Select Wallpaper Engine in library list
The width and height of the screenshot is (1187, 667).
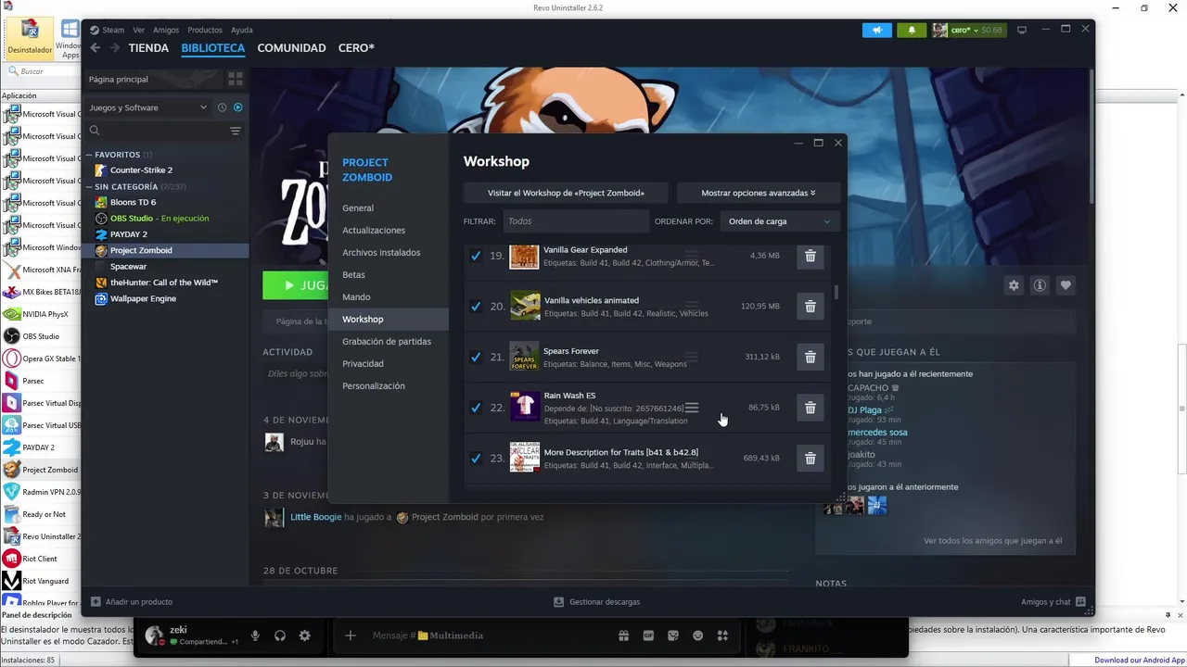143,298
